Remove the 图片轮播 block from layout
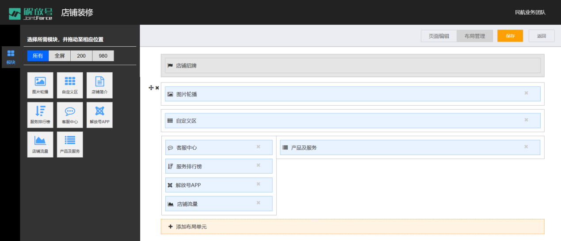Viewport: 561px width, 241px height. click(526, 93)
